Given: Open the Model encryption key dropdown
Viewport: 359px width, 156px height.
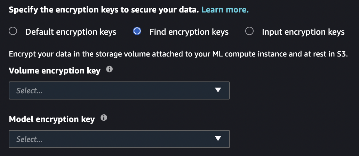Looking at the screenshot, I should point(119,139).
